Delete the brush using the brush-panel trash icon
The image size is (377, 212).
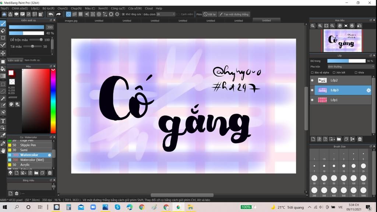(50, 173)
